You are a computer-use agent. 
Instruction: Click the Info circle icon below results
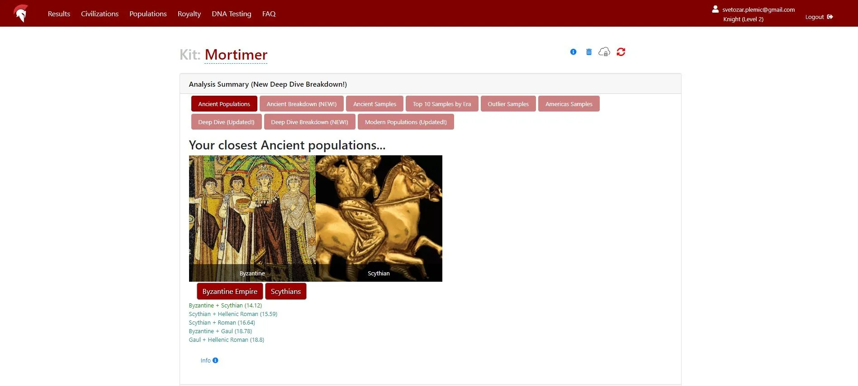pyautogui.click(x=215, y=360)
